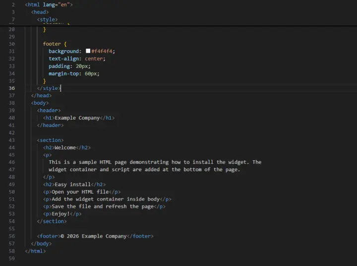Click the 'footer {' selector on line 30

[55, 44]
